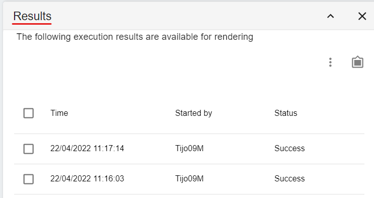
Task: Click Success status in the 11:16:03 row
Action: [289, 179]
